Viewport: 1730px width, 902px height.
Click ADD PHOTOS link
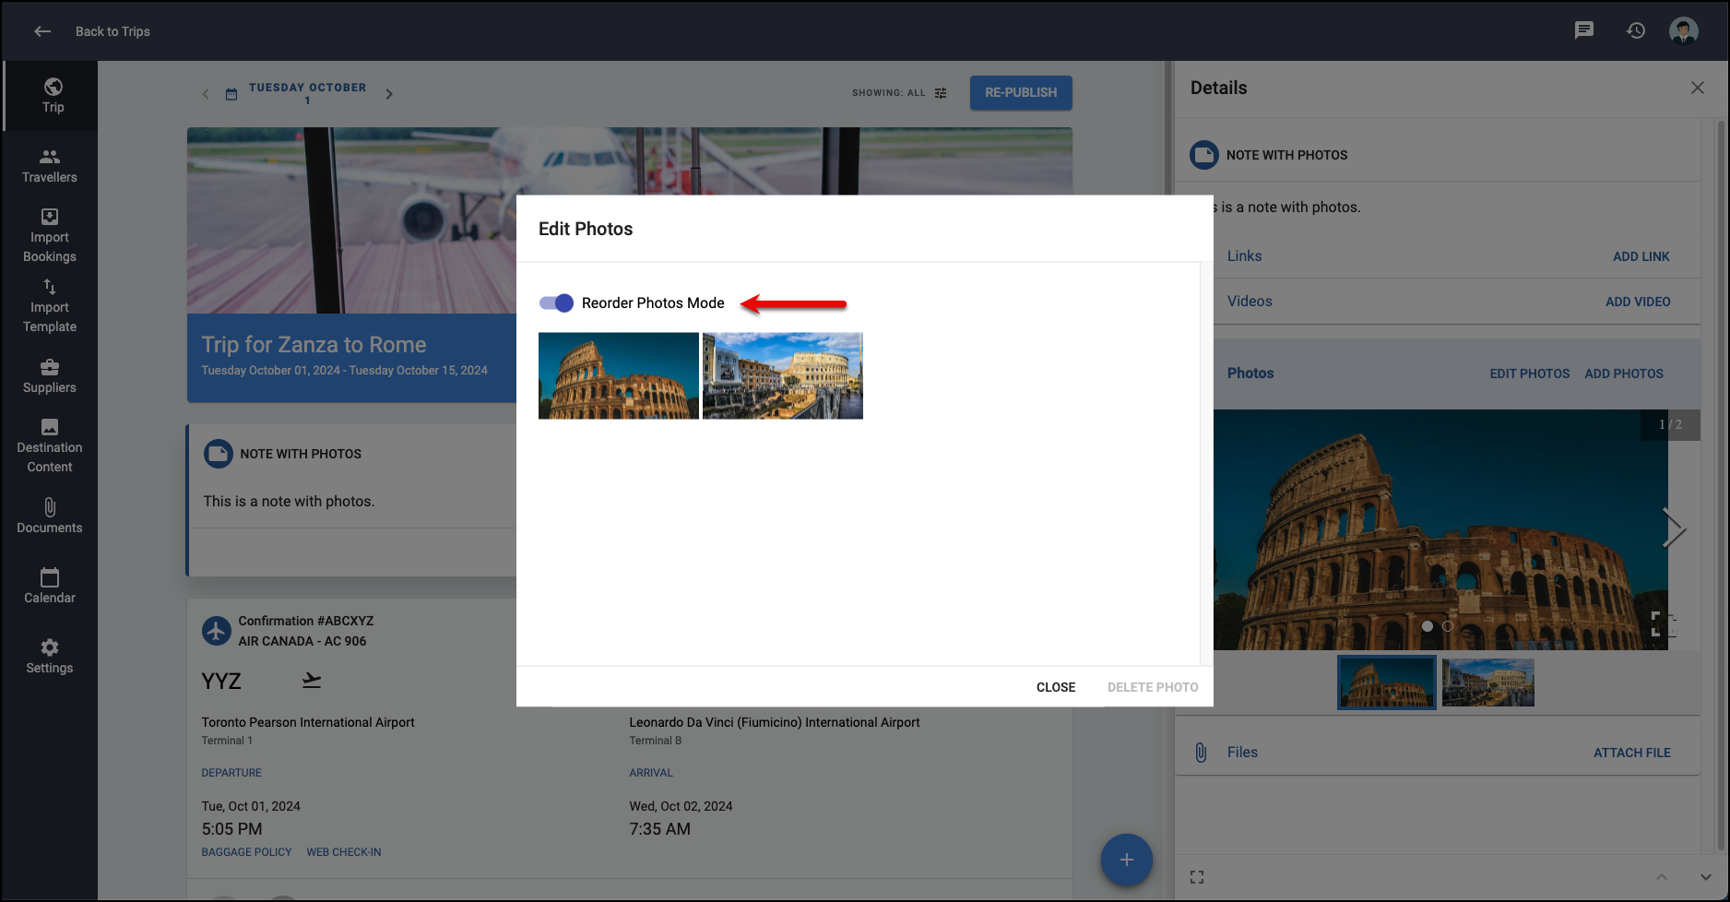tap(1624, 374)
